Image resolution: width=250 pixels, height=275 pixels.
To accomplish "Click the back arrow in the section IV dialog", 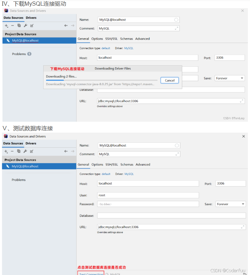I will click(x=66, y=26).
